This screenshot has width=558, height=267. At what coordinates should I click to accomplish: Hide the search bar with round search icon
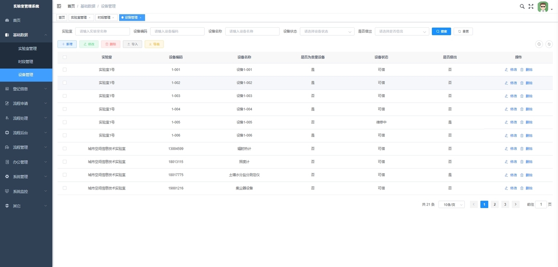click(539, 44)
